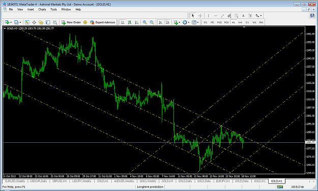Expand the Templates dropdown arrow
This screenshot has width=318, height=191.
point(198,22)
